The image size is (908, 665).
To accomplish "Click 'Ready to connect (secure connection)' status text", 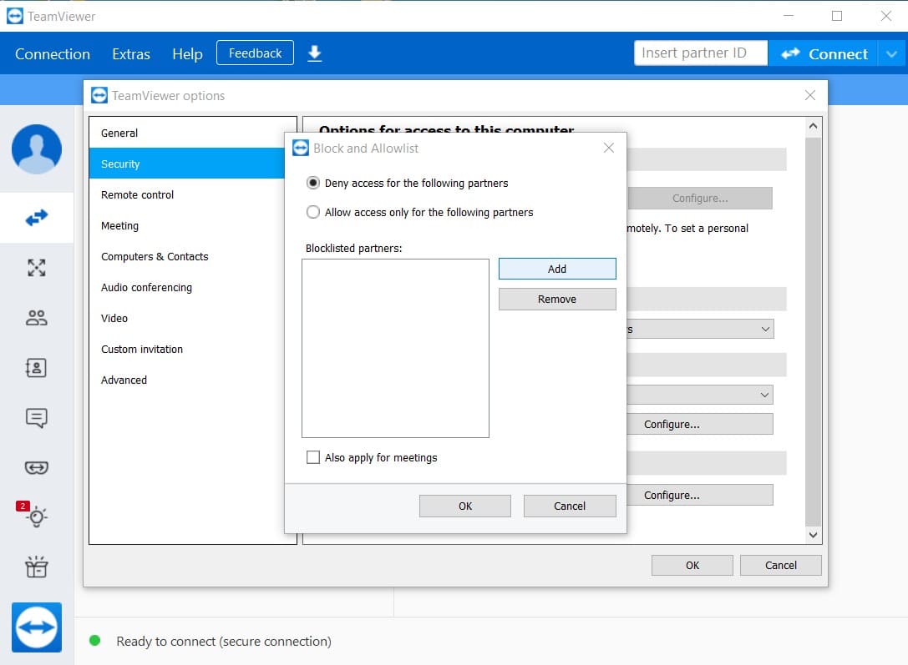I will (224, 642).
